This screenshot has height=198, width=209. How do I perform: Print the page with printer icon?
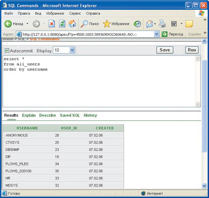162,24
